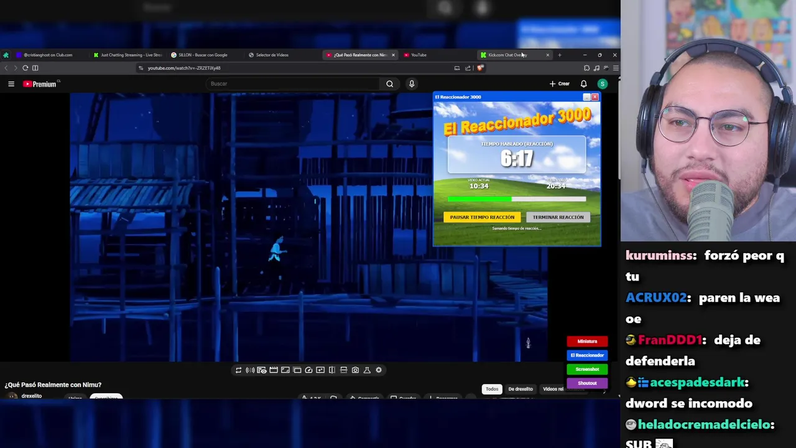Open SILLON - Buscar con Google tab
The image size is (796, 448).
(x=204, y=55)
